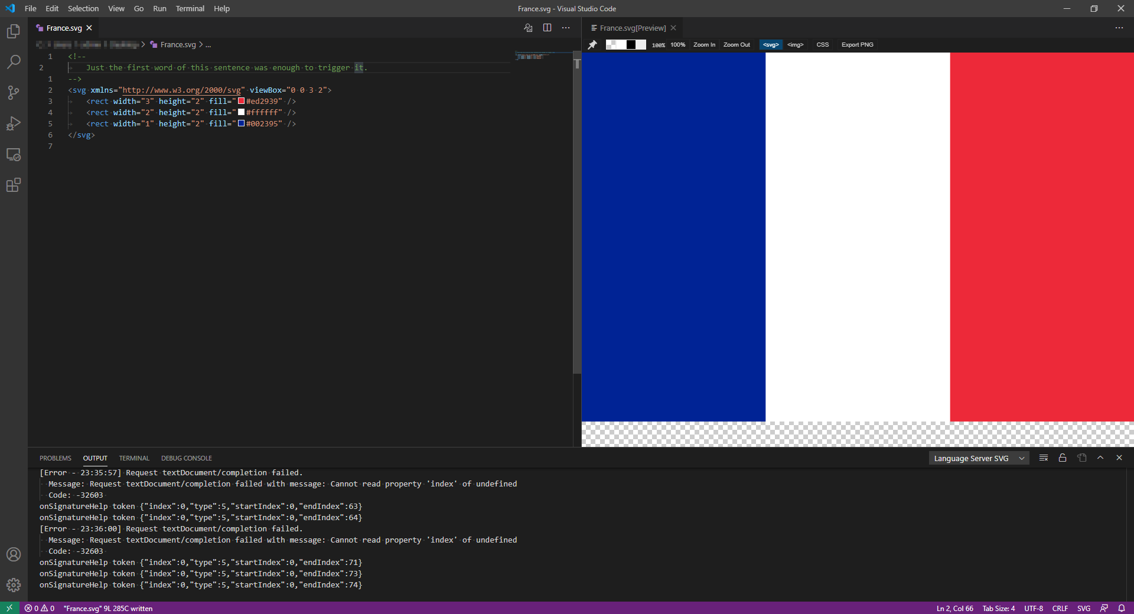
Task: Open the Go menu
Action: tap(139, 8)
